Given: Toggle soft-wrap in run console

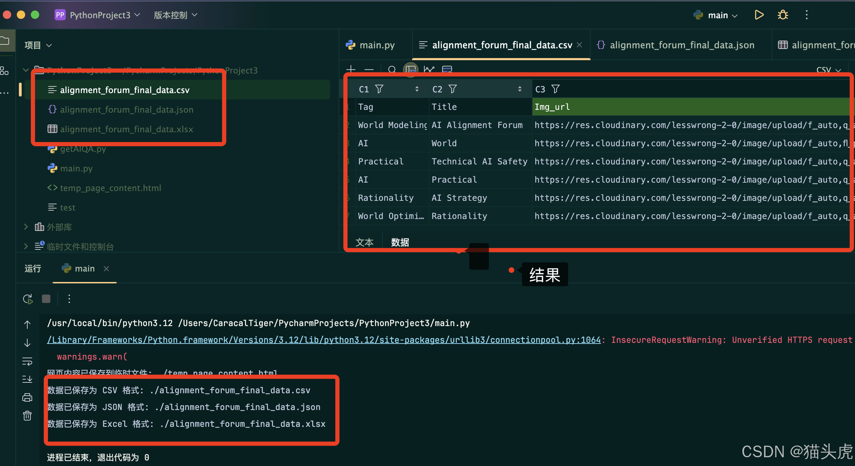Looking at the screenshot, I should pos(27,361).
